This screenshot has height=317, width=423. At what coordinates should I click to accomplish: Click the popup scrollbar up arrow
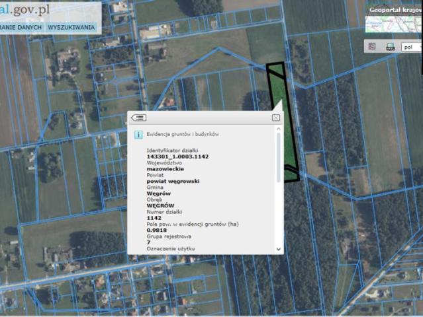coord(279,129)
